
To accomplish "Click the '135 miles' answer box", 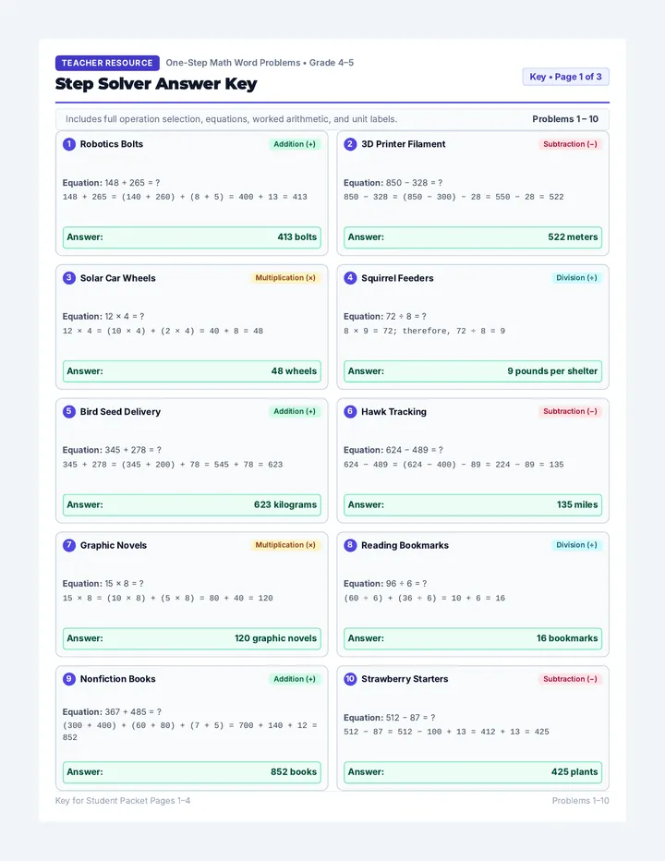I will pos(473,504).
